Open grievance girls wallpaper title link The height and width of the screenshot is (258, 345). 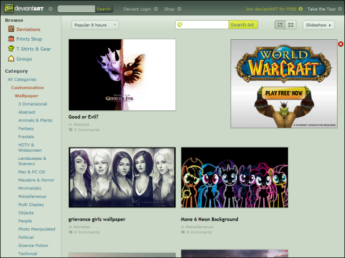(x=97, y=219)
